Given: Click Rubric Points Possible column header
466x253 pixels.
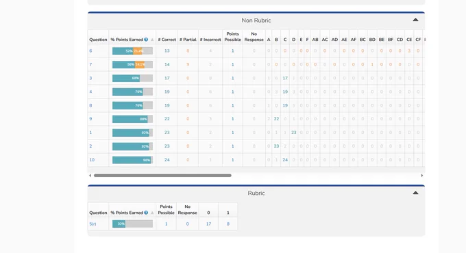Looking at the screenshot, I should pos(166,210).
